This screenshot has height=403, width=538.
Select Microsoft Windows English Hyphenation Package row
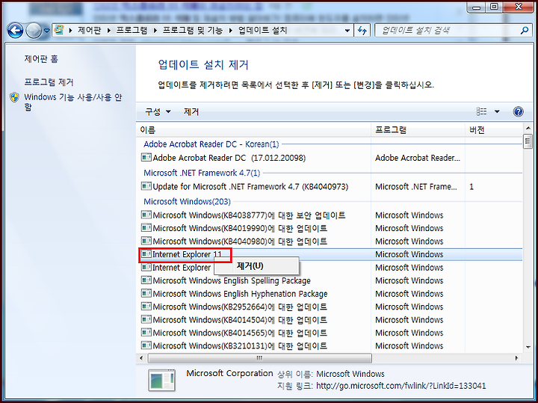[x=331, y=294]
